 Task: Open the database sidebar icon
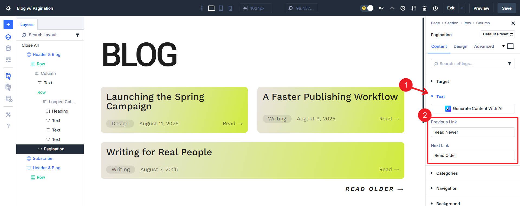click(8, 48)
